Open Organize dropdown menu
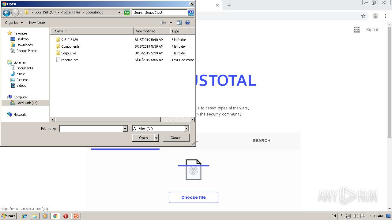This screenshot has height=220, width=392. [14, 23]
